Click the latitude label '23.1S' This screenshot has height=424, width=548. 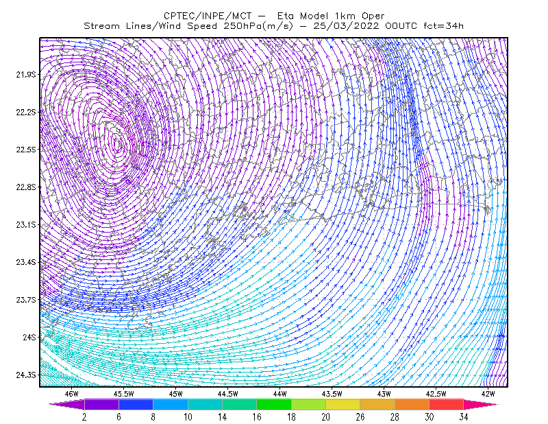(26, 224)
